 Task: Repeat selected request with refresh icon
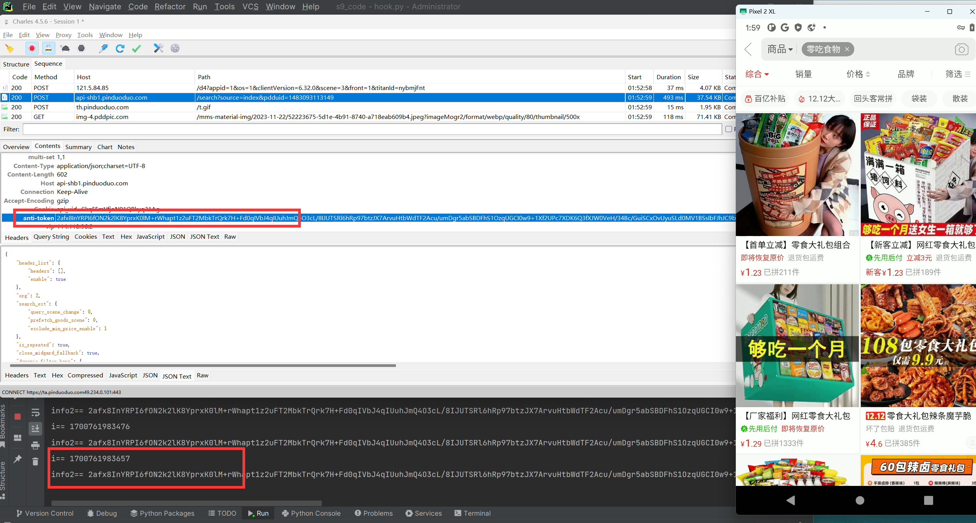point(120,48)
